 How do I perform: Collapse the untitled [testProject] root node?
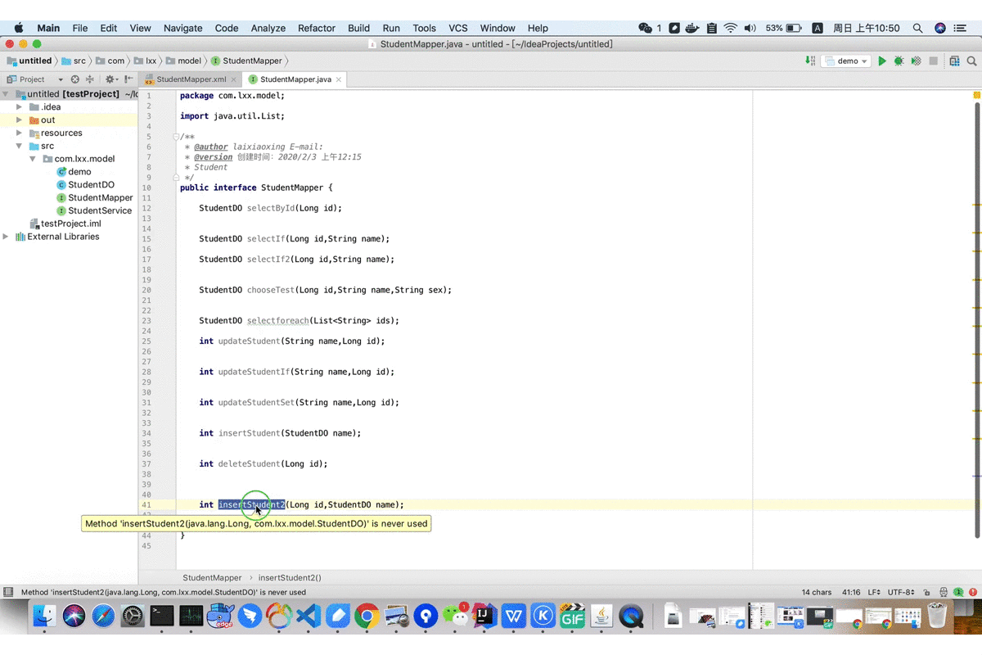click(7, 94)
